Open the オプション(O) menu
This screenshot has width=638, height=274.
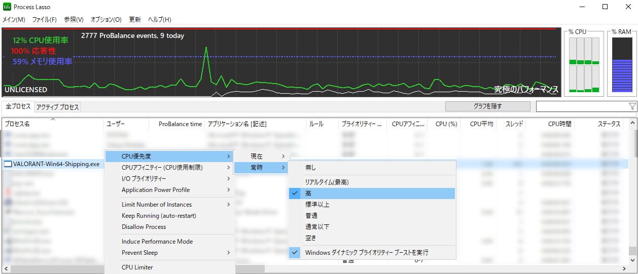click(x=106, y=20)
